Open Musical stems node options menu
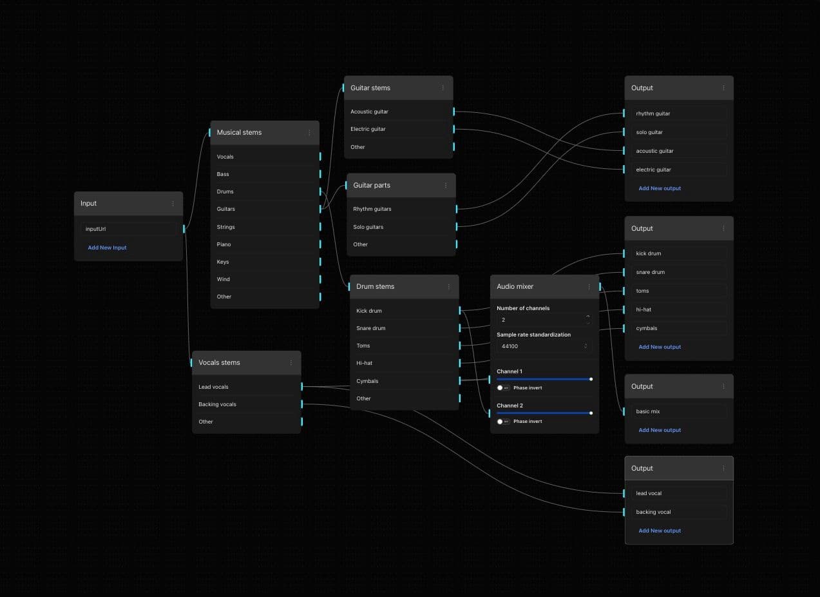 click(309, 133)
